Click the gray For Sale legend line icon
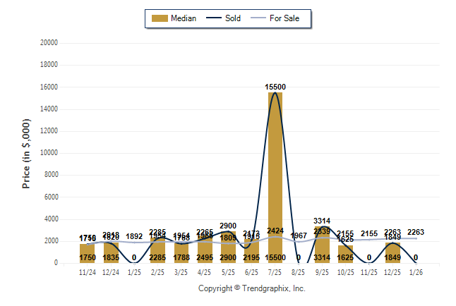The height and width of the screenshot is (306, 456). click(x=258, y=18)
